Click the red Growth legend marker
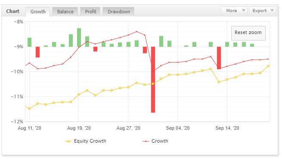This screenshot has height=159, width=282. [146, 141]
